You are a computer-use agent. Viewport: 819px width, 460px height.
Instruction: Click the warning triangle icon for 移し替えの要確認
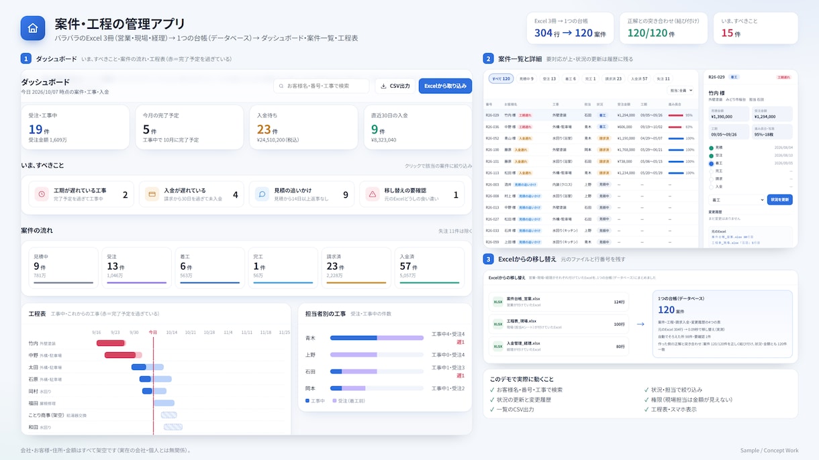372,194
